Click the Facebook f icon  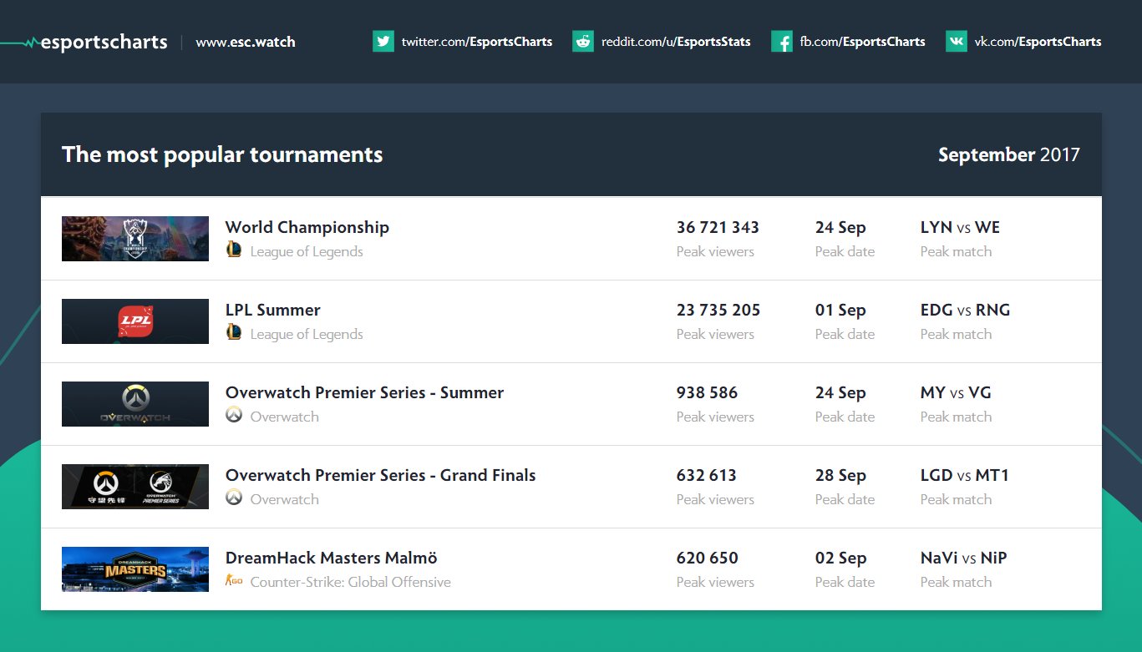pos(782,41)
